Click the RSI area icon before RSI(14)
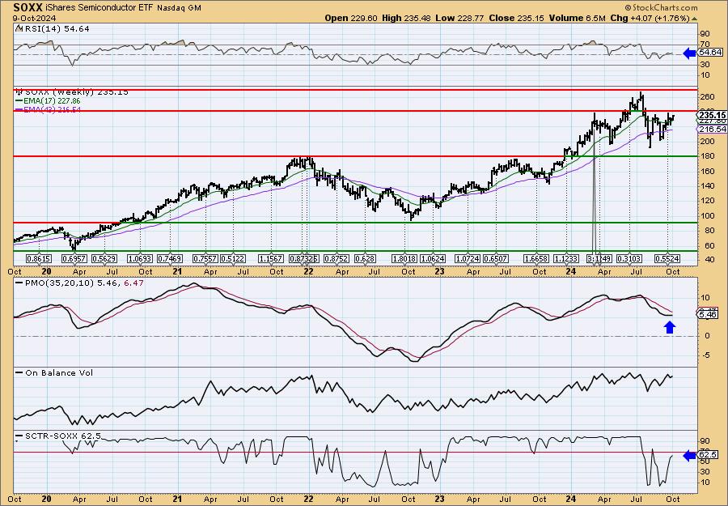This screenshot has width=728, height=506. click(18, 28)
